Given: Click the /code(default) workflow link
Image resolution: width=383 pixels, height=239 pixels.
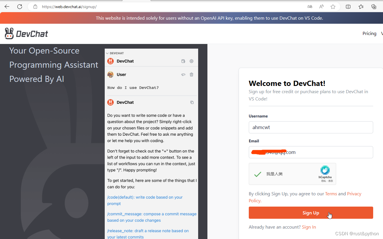Looking at the screenshot, I should (x=145, y=201).
